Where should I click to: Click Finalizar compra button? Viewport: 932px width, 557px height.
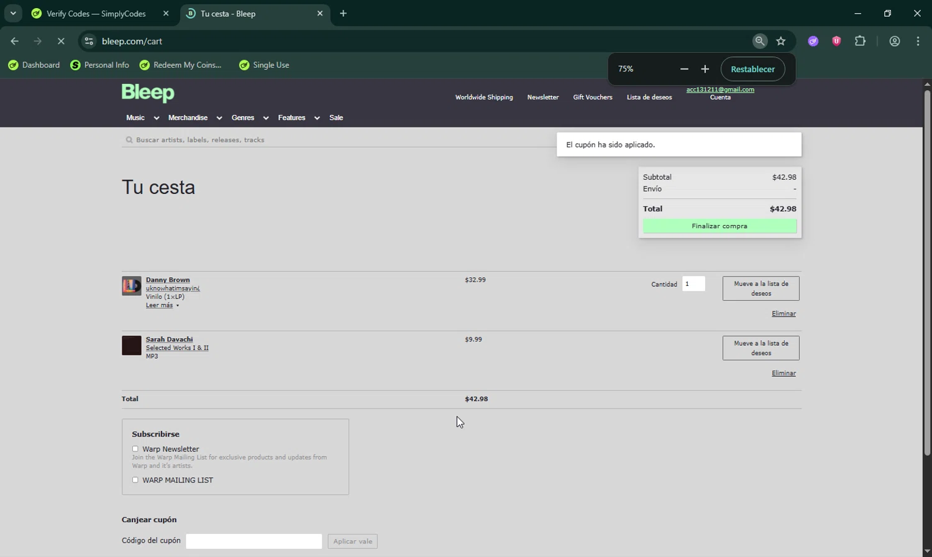[720, 226]
